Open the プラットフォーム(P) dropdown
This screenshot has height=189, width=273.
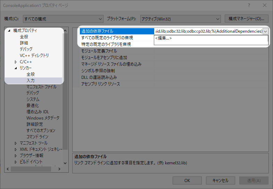click(180, 19)
